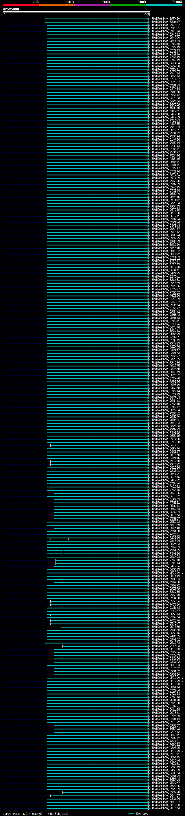The height and width of the screenshot is (816, 185).
Task: Click the red ~20% legend color segment
Action: 21,5
